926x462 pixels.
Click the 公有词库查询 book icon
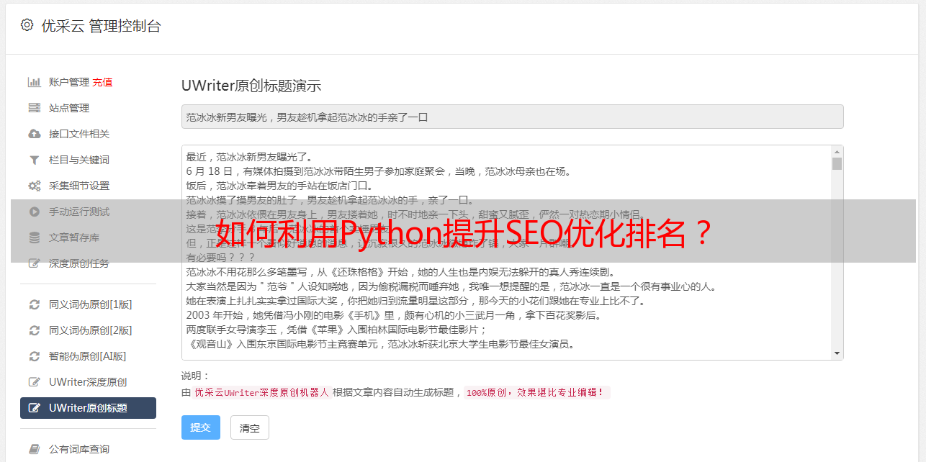(x=34, y=449)
